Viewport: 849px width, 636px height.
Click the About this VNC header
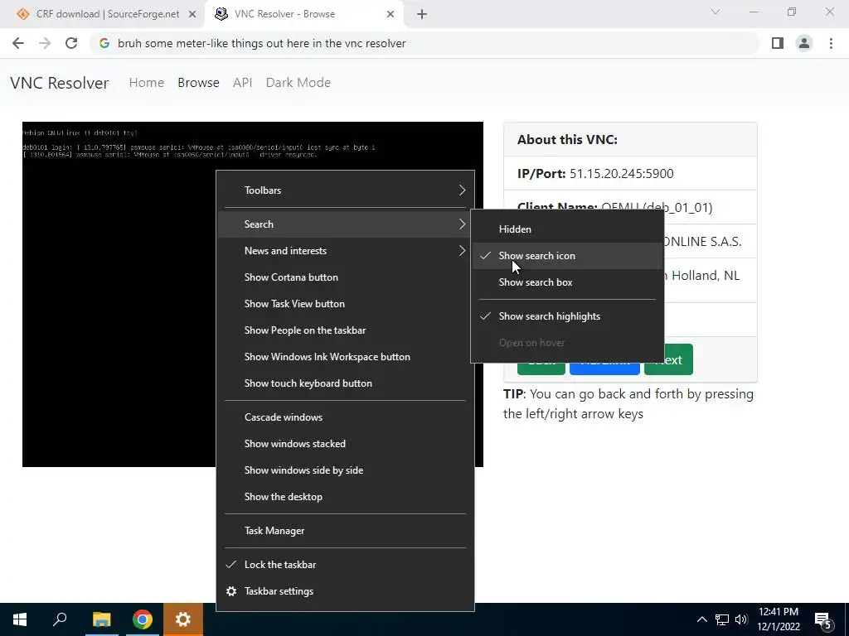coord(567,139)
